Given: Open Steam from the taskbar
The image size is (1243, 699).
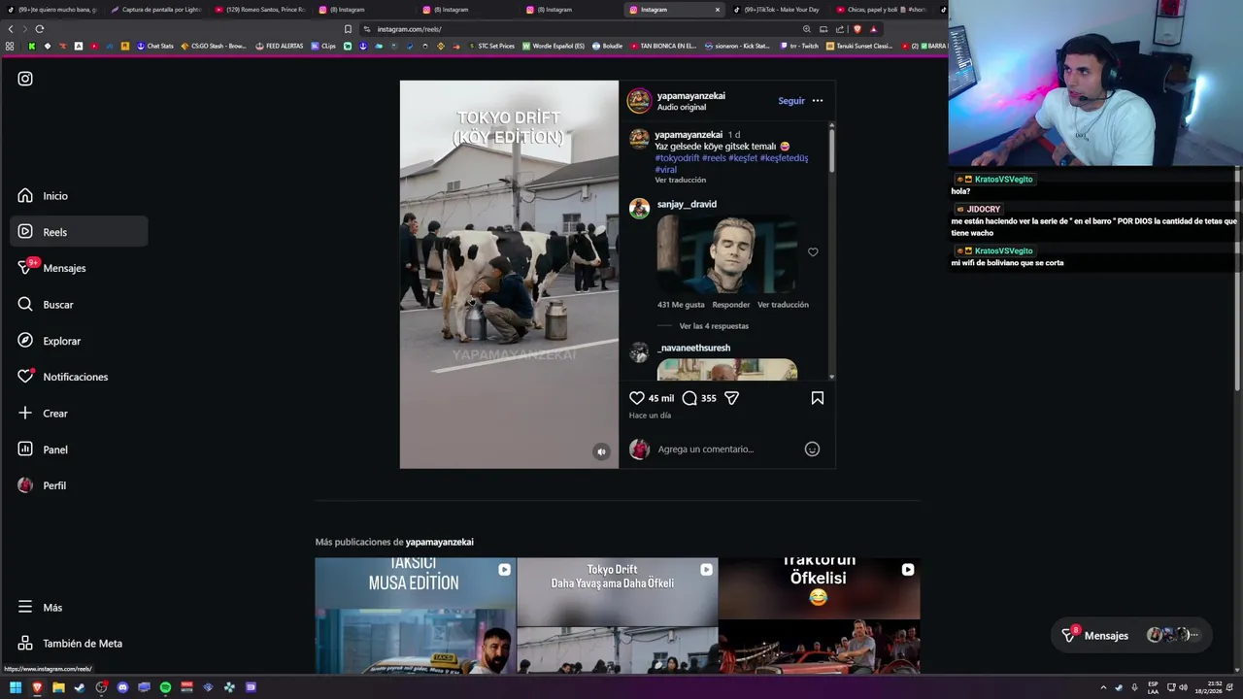Looking at the screenshot, I should pyautogui.click(x=80, y=687).
